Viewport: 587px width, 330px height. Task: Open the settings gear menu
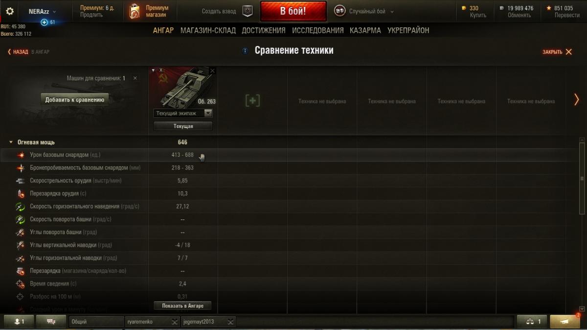(x=10, y=11)
